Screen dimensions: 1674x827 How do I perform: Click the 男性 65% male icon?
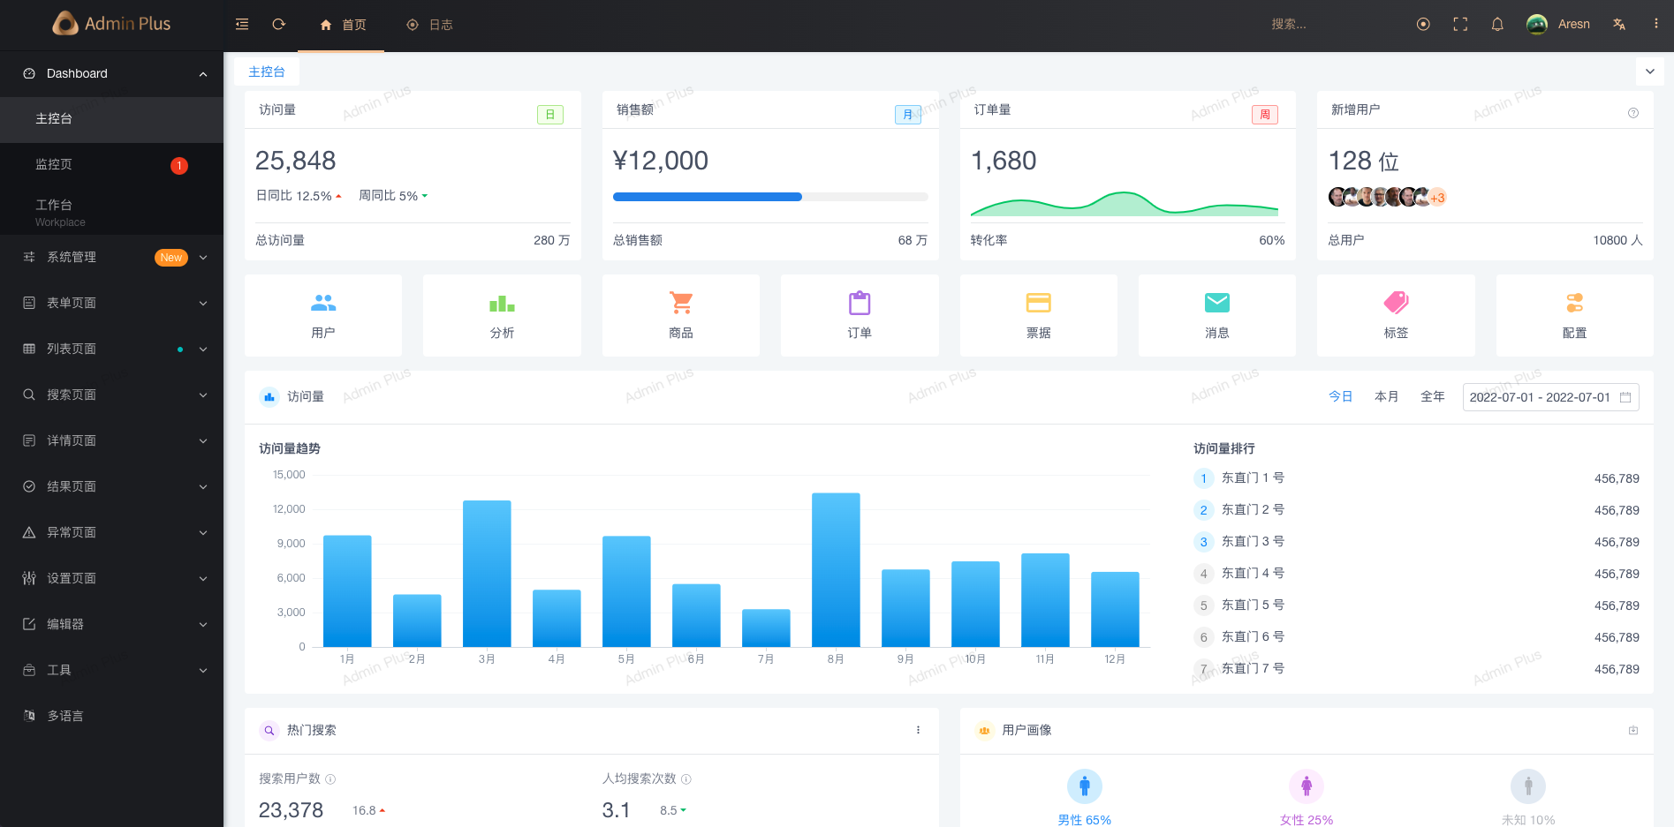click(x=1085, y=786)
